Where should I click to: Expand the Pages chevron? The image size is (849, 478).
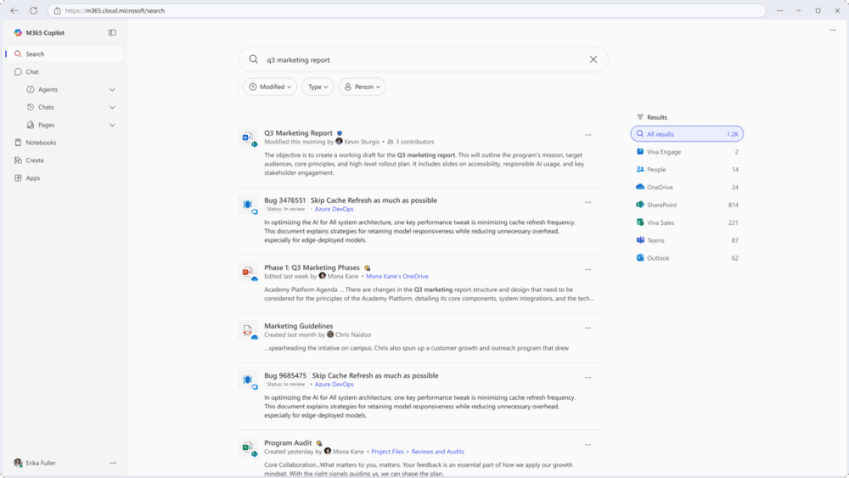112,125
